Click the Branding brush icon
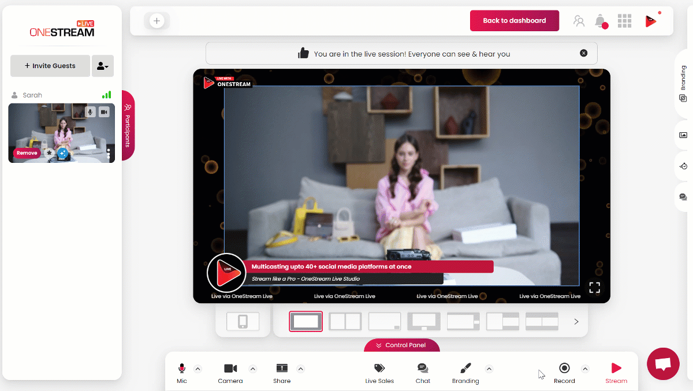Screen dimensions: 693x391 point(465,368)
